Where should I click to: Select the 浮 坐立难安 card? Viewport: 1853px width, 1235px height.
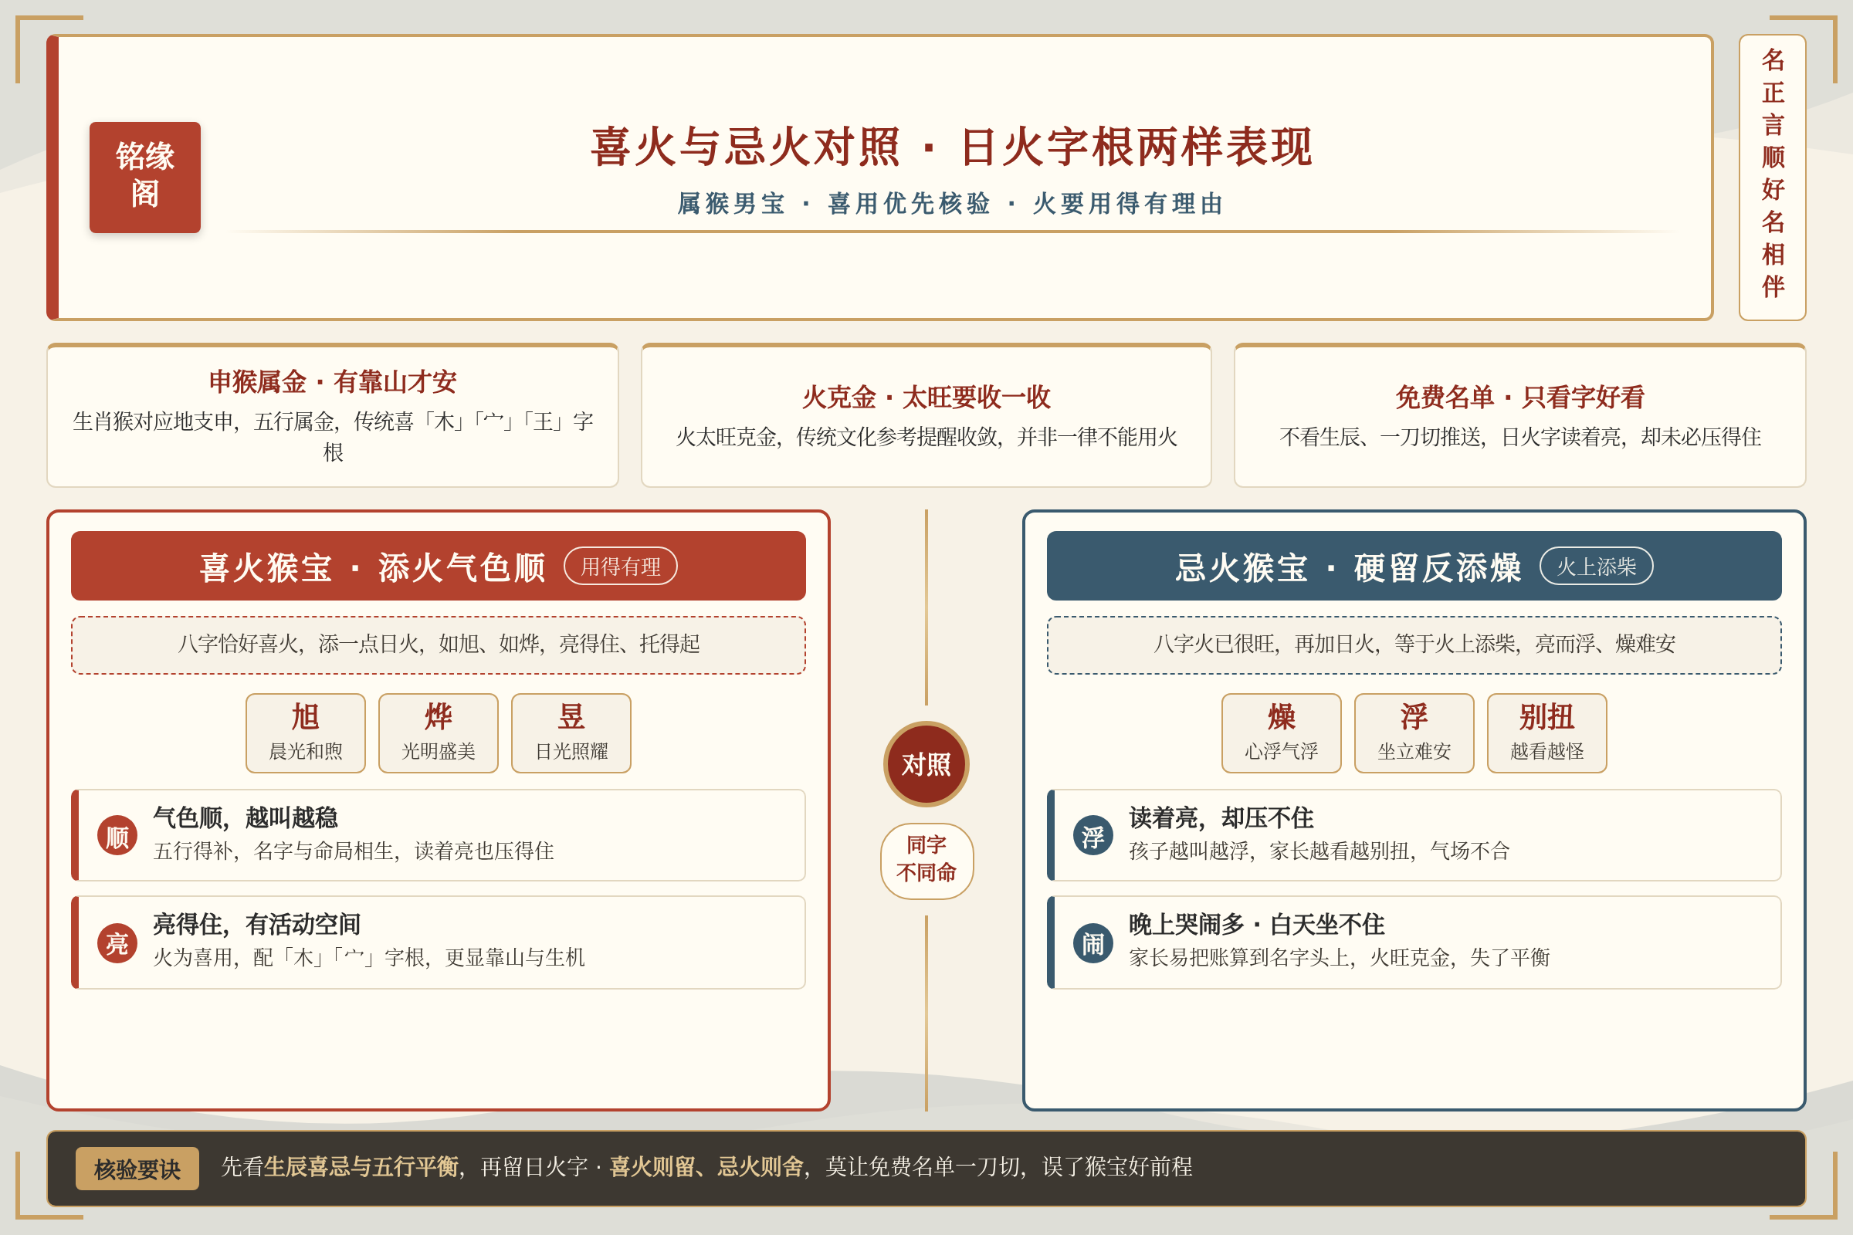pos(1414,733)
